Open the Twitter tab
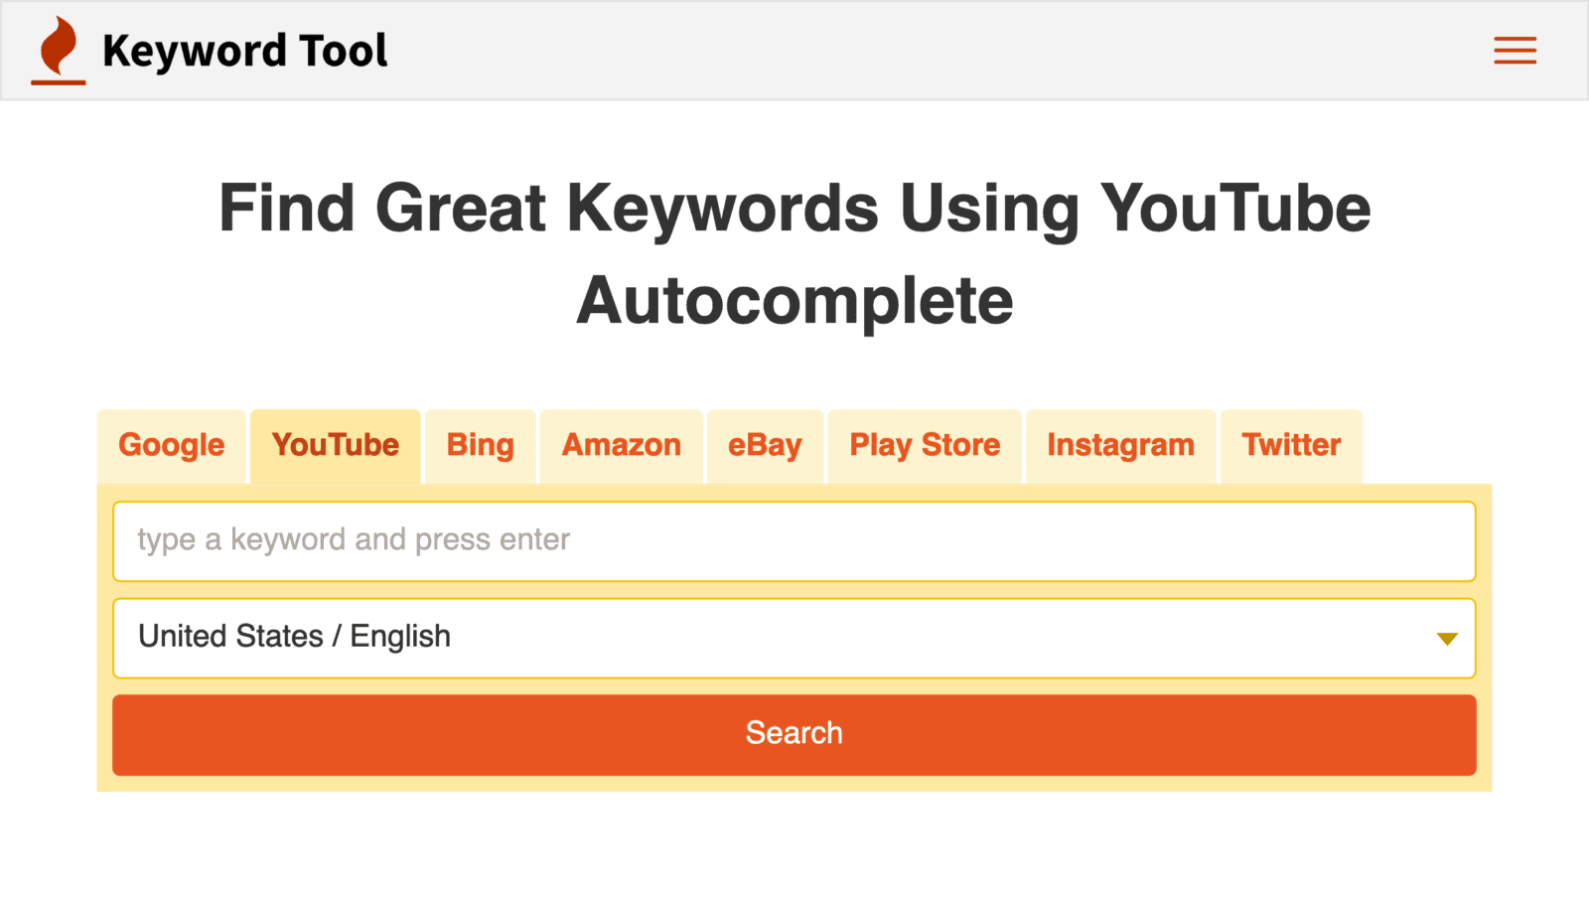This screenshot has height=897, width=1589. [1291, 445]
